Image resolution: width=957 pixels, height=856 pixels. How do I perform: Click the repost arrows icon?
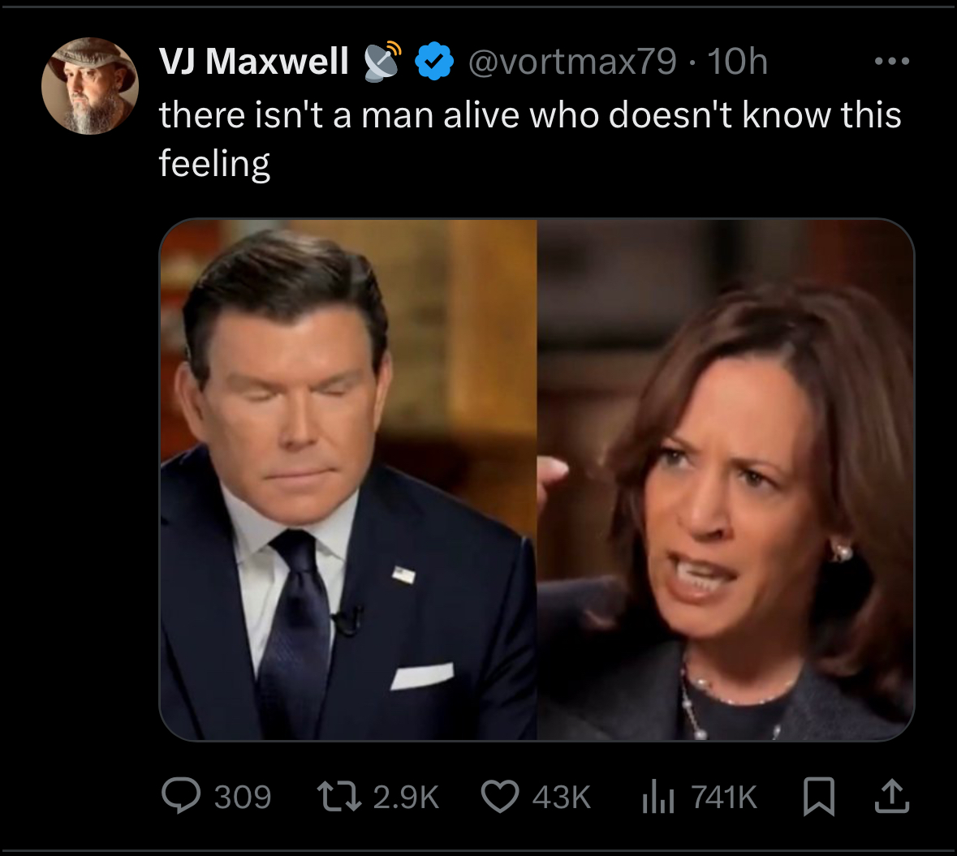click(x=341, y=797)
